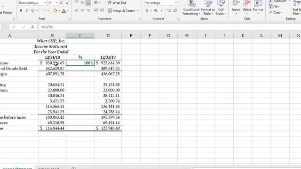The image size is (301, 169).
Task: Open Number dialog launcher
Action: click(178, 19)
